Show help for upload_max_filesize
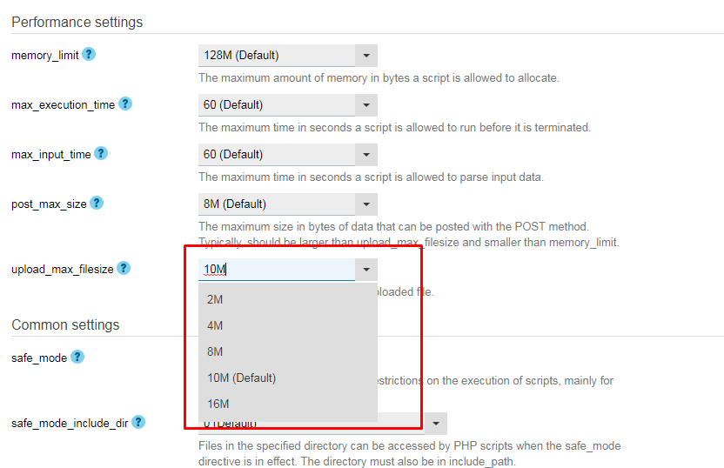This screenshot has height=468, width=724. [x=124, y=268]
